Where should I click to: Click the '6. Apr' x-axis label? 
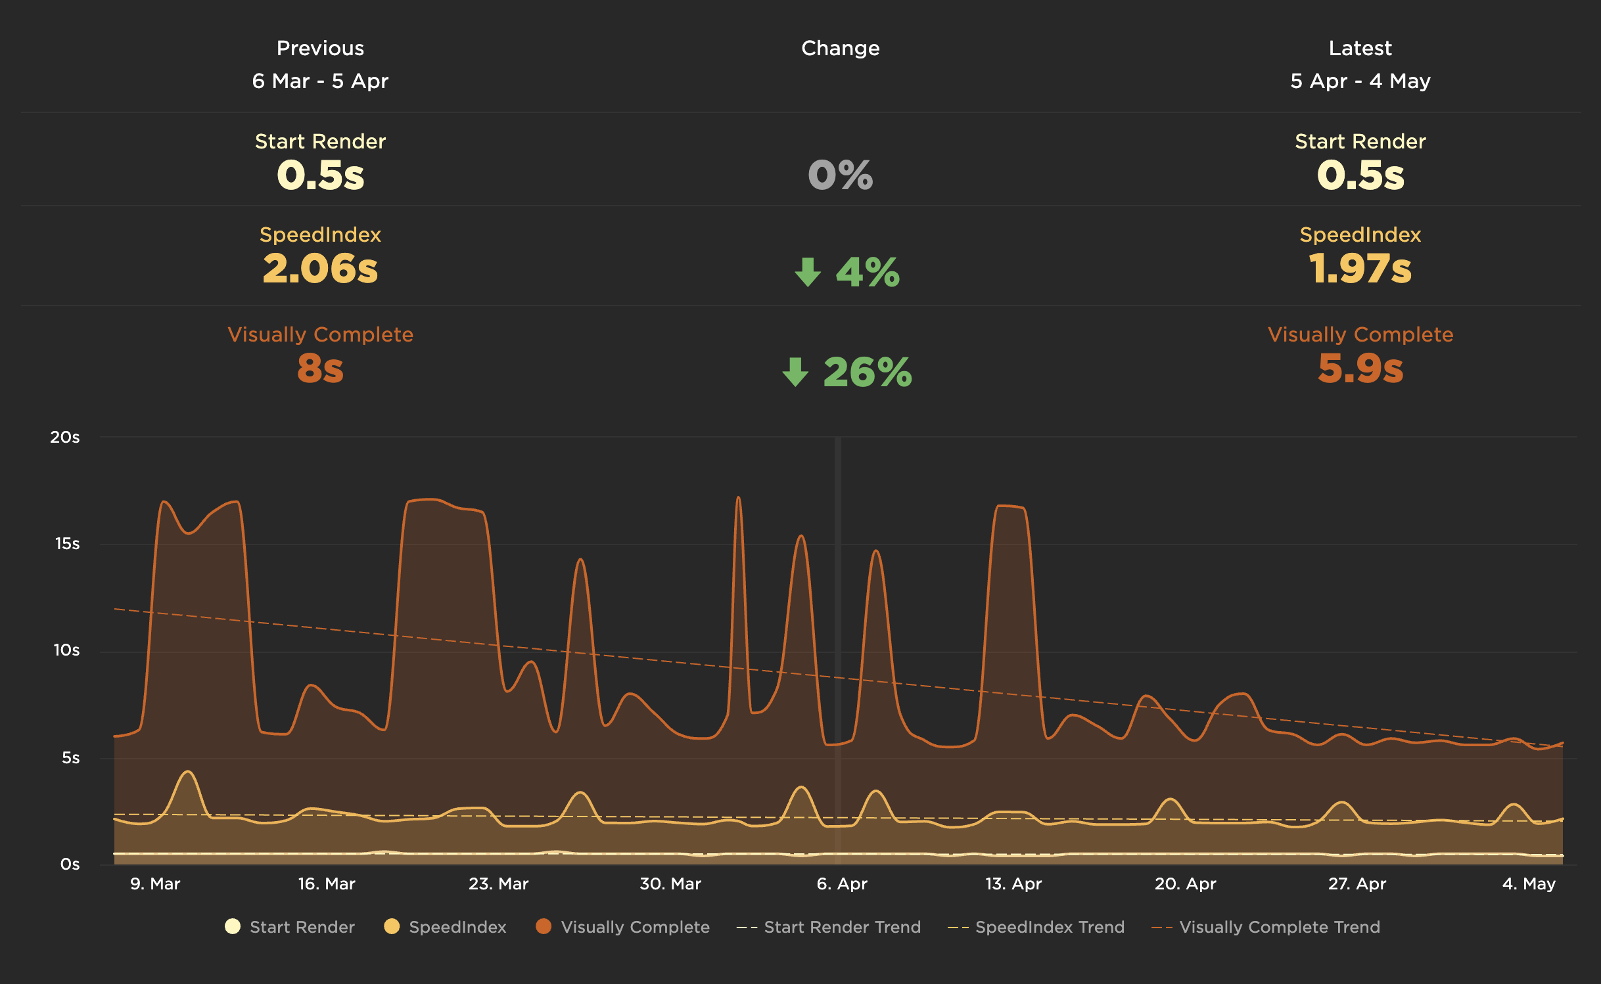(x=842, y=883)
